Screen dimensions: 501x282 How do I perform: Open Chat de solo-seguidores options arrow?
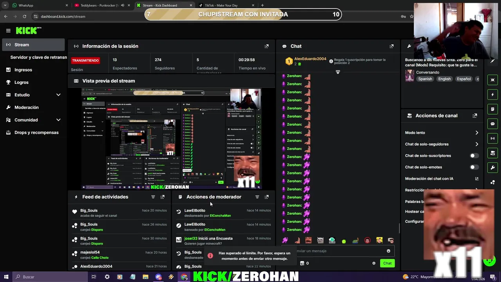477,144
